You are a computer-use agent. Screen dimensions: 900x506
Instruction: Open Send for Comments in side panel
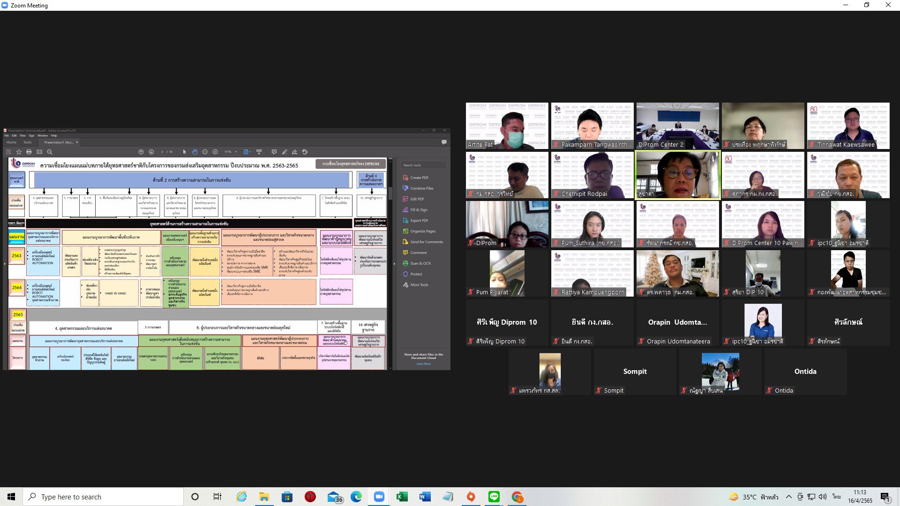[x=423, y=242]
